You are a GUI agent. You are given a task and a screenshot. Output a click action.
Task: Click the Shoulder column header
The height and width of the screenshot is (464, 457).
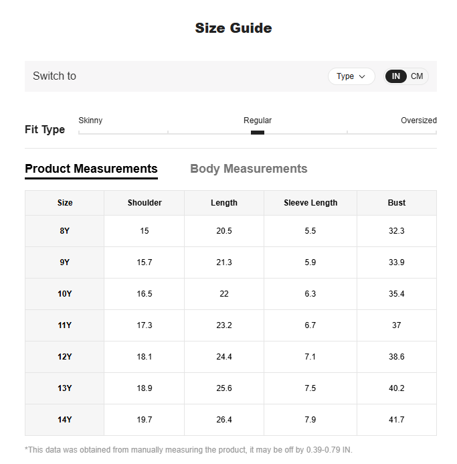(145, 203)
